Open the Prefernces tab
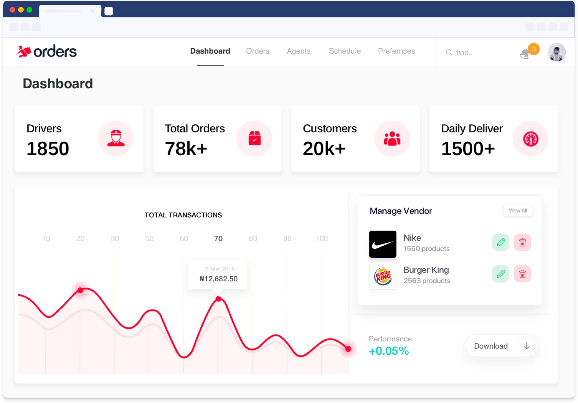Viewport: 578px width, 403px height. [x=396, y=51]
